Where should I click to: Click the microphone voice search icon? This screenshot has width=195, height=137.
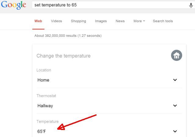tap(191, 5)
